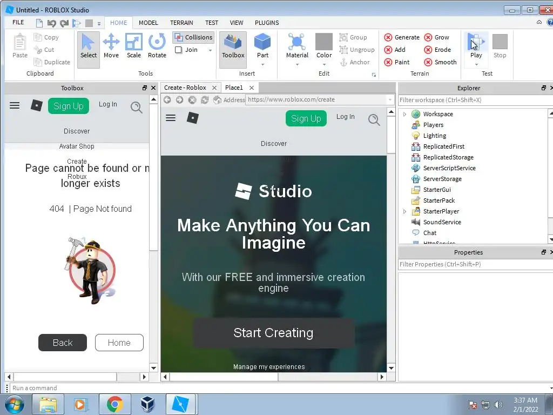Expand the StarterPlayer tree node

pyautogui.click(x=404, y=211)
